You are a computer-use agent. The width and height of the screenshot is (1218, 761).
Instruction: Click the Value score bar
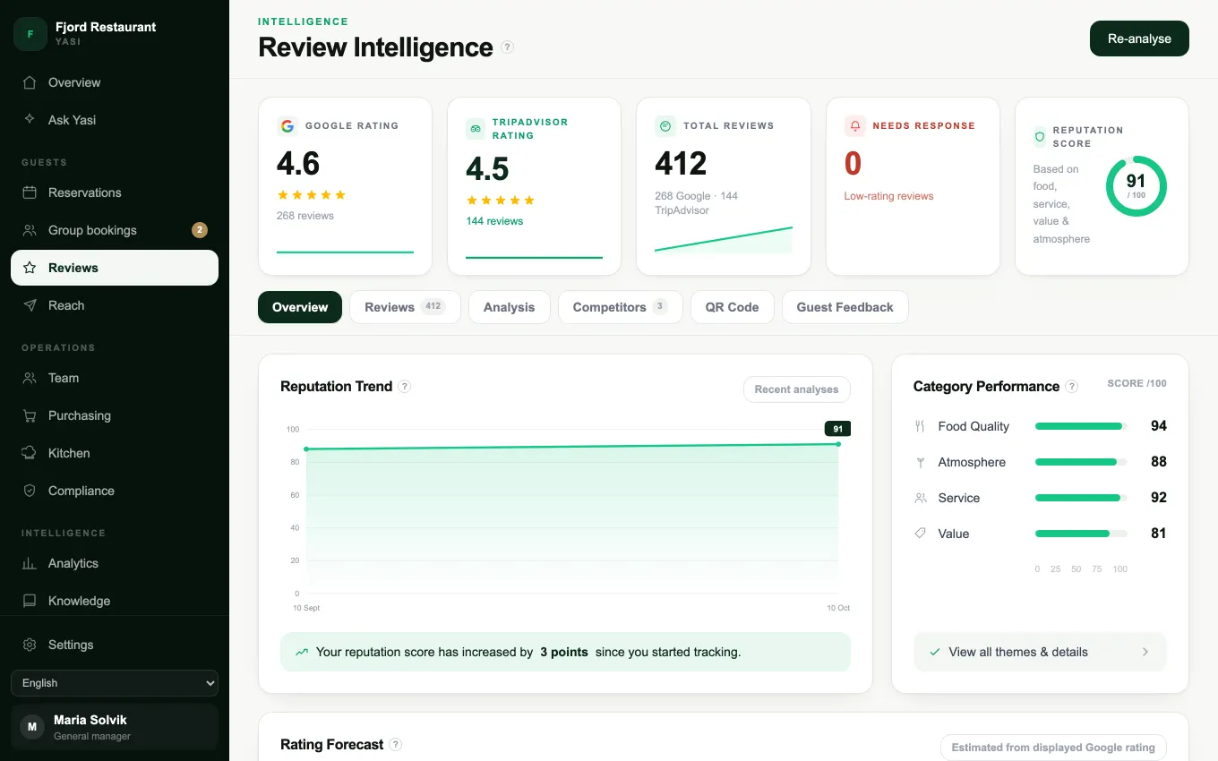pos(1081,534)
